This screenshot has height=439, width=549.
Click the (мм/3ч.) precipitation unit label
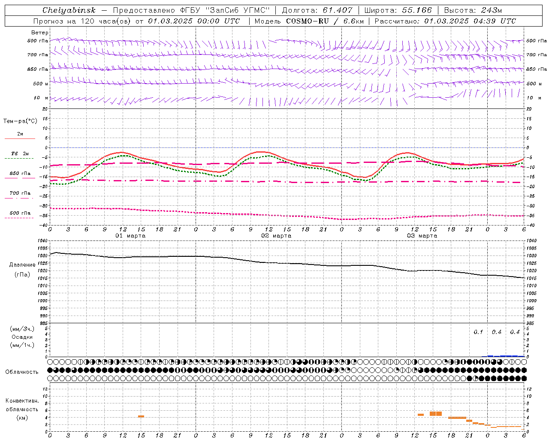22,329
